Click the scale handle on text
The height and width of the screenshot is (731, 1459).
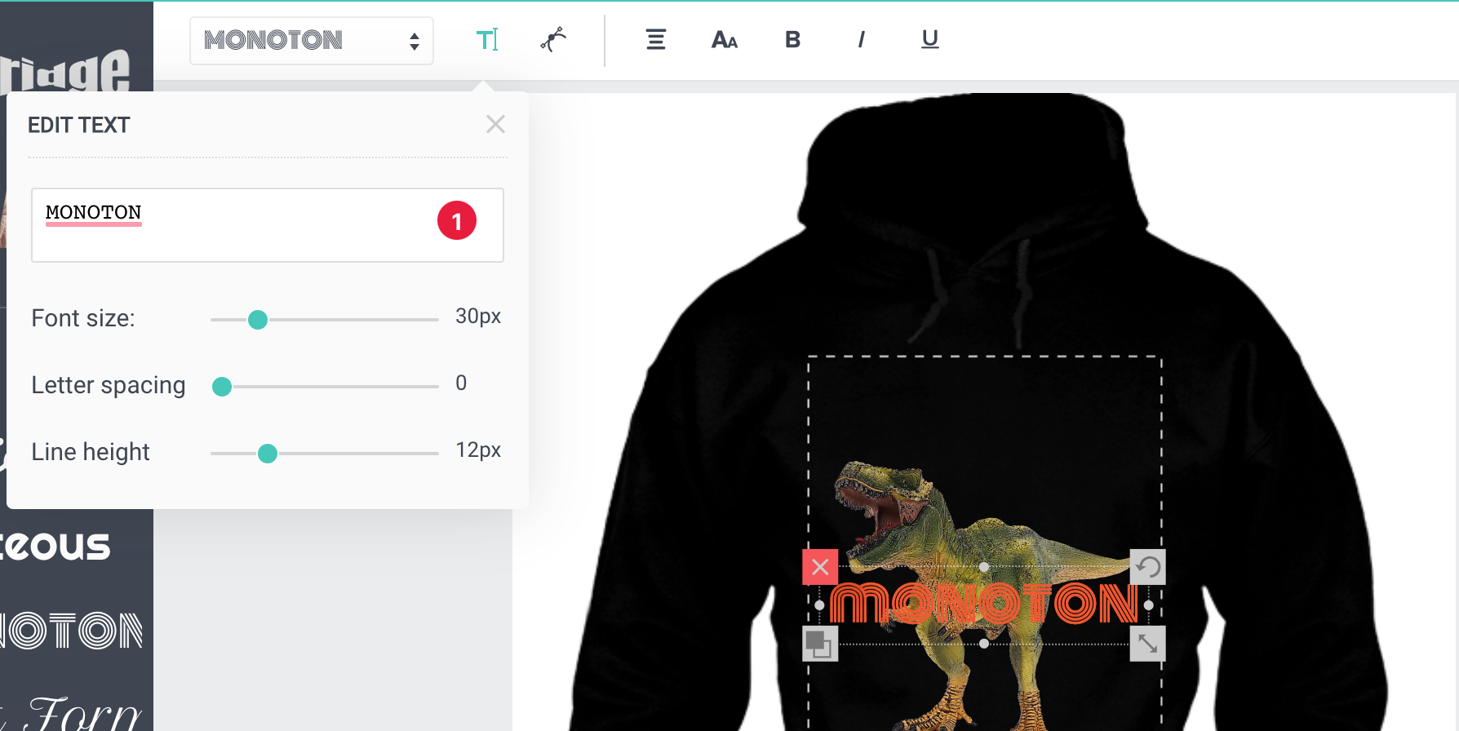1148,644
